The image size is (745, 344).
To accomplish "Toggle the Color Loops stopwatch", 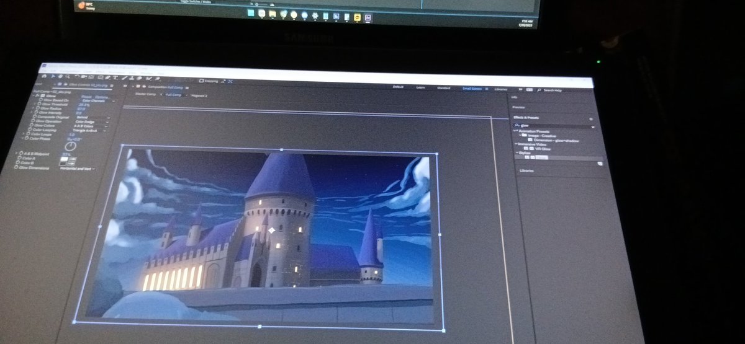I will [28, 134].
